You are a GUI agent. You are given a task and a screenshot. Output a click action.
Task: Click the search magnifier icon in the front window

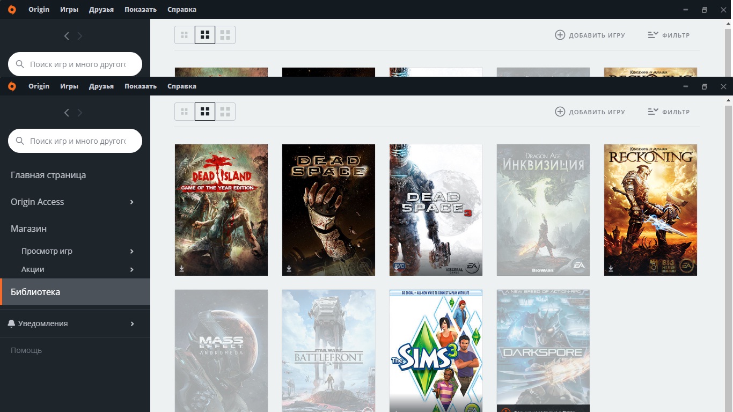coord(20,141)
